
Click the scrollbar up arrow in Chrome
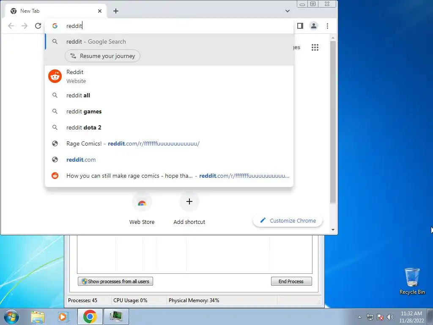(333, 38)
